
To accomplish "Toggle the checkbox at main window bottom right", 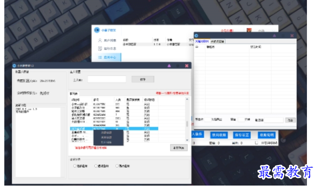I will (x=256, y=143).
